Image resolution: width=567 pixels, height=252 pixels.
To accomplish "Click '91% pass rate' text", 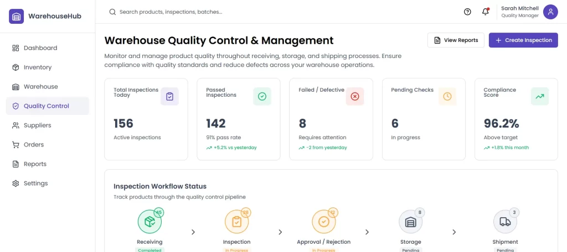I will tap(224, 138).
